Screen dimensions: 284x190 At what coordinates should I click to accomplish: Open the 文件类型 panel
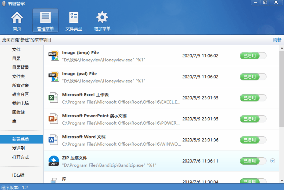pyautogui.click(x=74, y=20)
